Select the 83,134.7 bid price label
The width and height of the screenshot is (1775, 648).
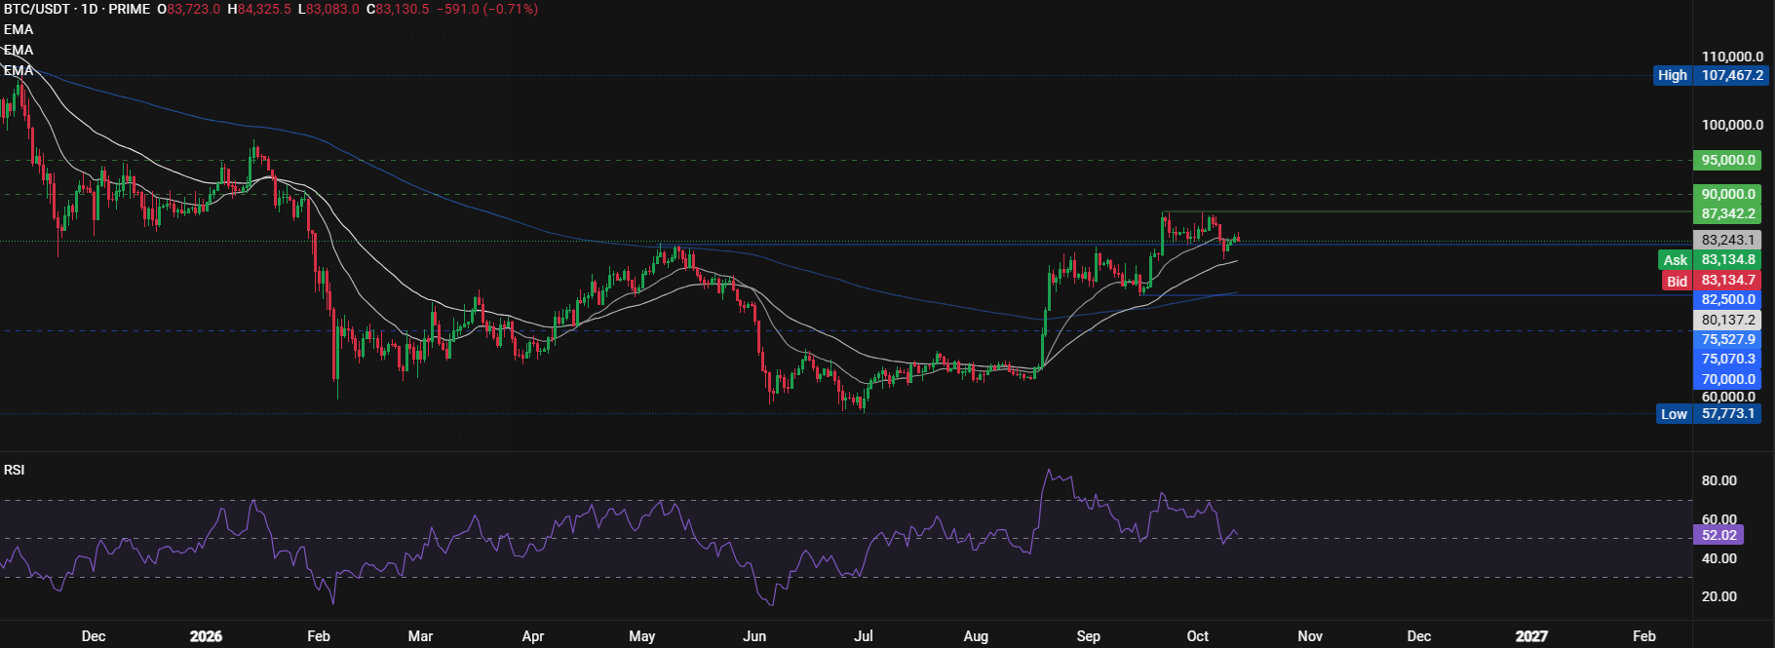[x=1728, y=281]
